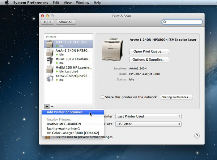Click the large HP3800n printer image
The height and width of the screenshot is (160, 217).
coord(112,49)
